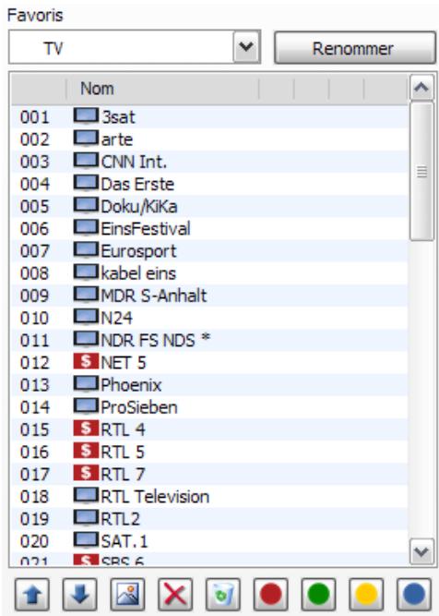439x616 pixels.
Task: Click the TV icon beside RTL Television
Action: click(x=86, y=496)
